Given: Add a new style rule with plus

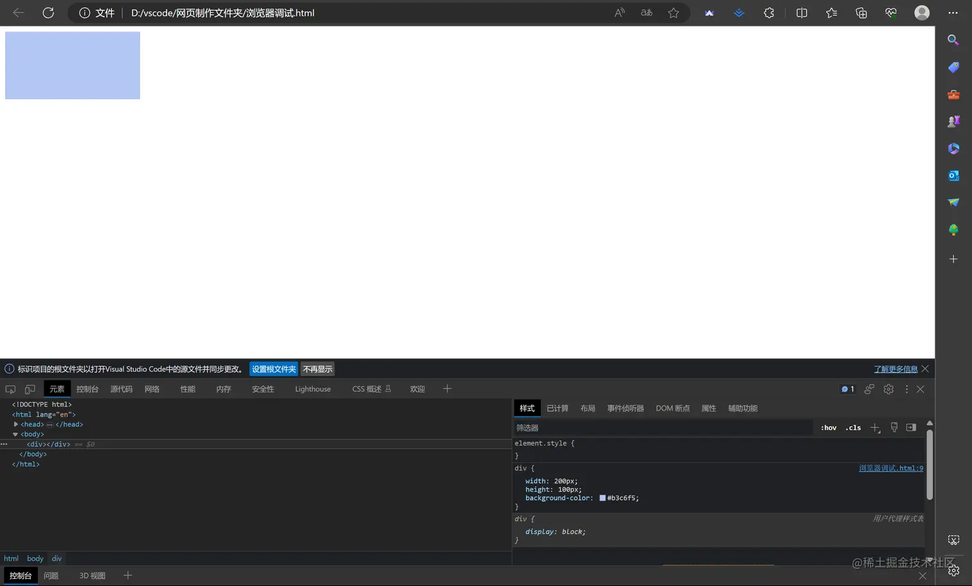Looking at the screenshot, I should [x=875, y=428].
